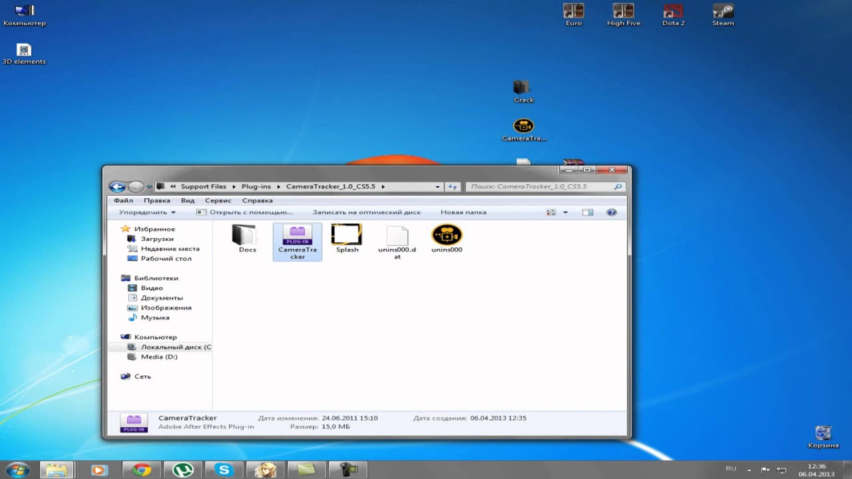Click the Euro desktop icon
852x479 pixels.
[573, 15]
